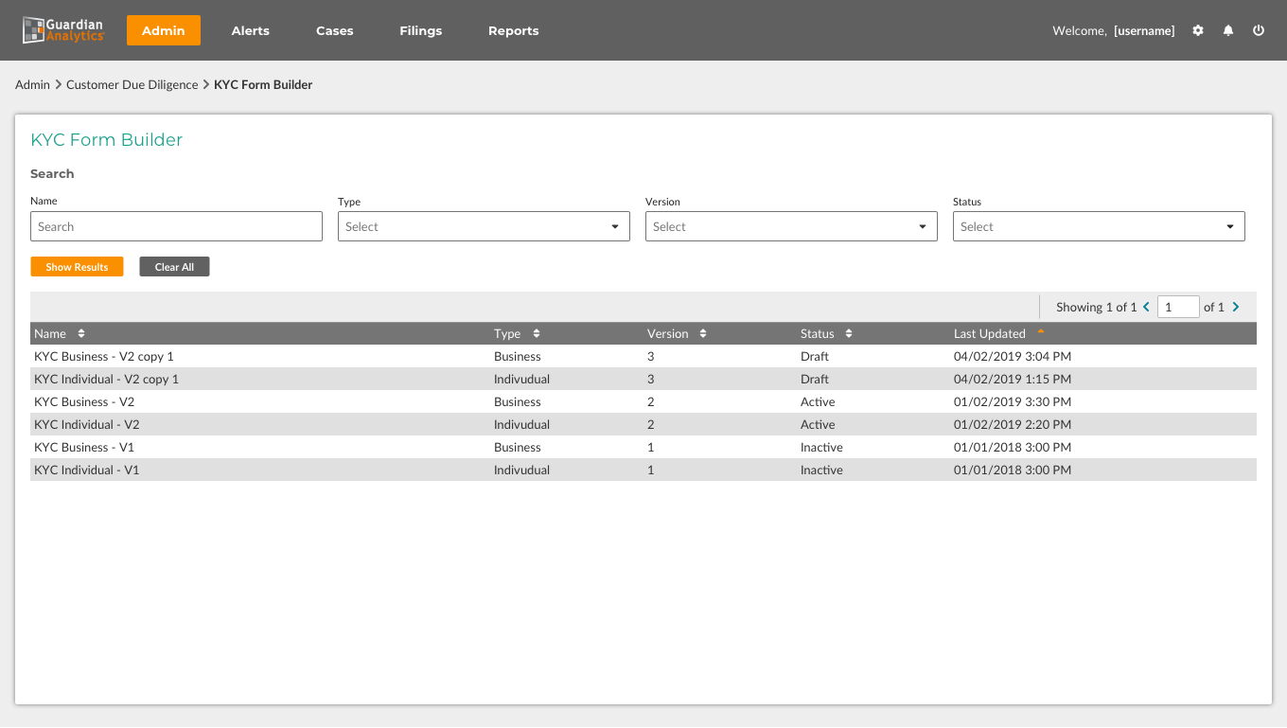Open the Admin menu tab

(x=164, y=30)
